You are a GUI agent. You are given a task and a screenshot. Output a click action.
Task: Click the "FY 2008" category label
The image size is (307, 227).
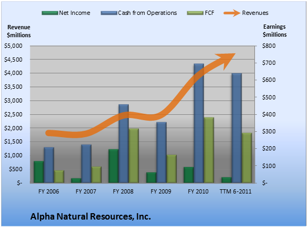(123, 191)
